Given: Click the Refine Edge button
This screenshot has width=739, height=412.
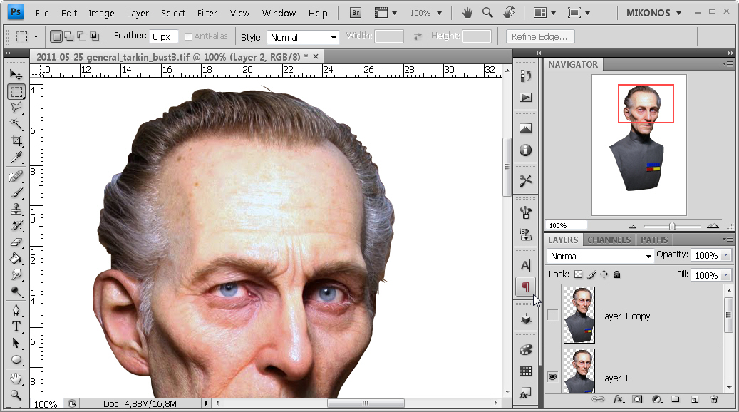Looking at the screenshot, I should point(539,37).
